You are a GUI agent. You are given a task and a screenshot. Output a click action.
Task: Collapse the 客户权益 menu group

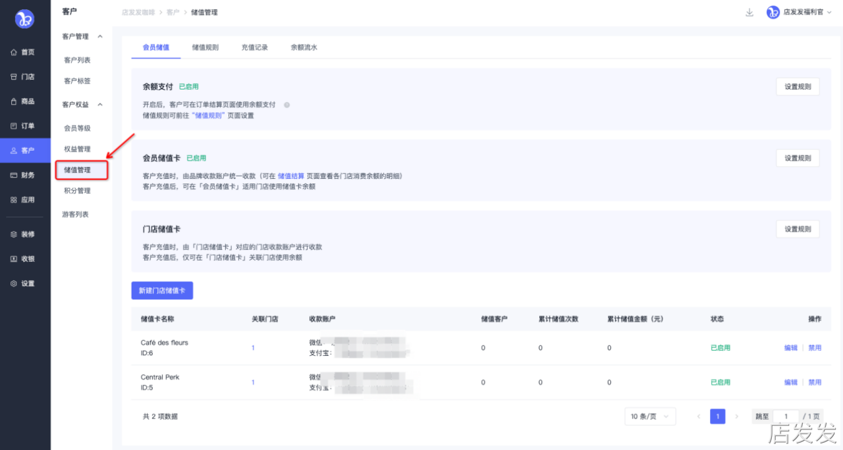click(x=100, y=105)
